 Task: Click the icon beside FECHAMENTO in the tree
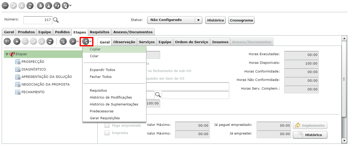pos(18,92)
